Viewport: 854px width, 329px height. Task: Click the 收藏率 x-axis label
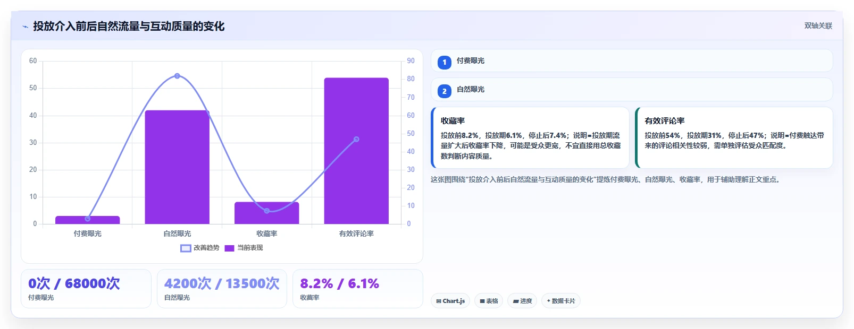[x=267, y=233]
